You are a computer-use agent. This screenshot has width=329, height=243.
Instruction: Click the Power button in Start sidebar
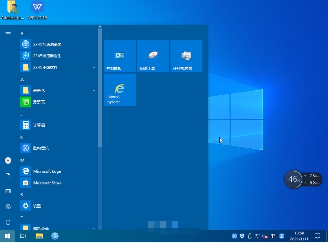[8, 222]
